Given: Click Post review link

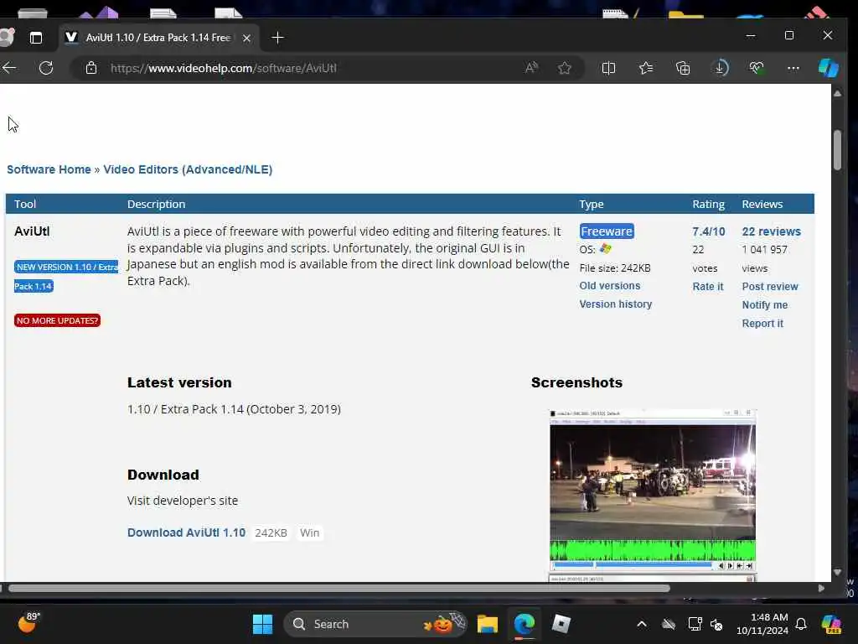Looking at the screenshot, I should [x=770, y=287].
